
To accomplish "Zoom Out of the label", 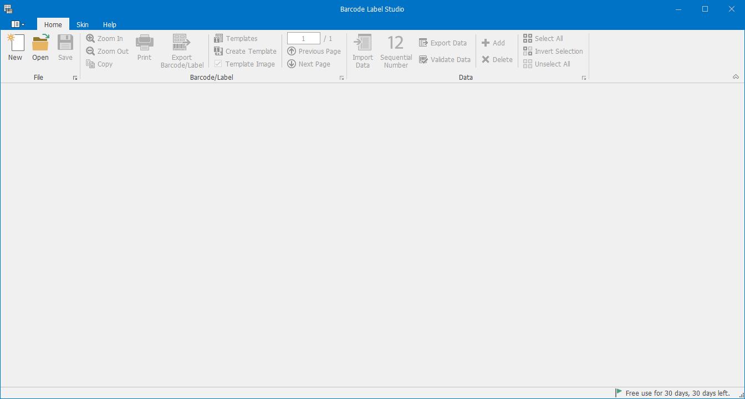I will pos(108,51).
